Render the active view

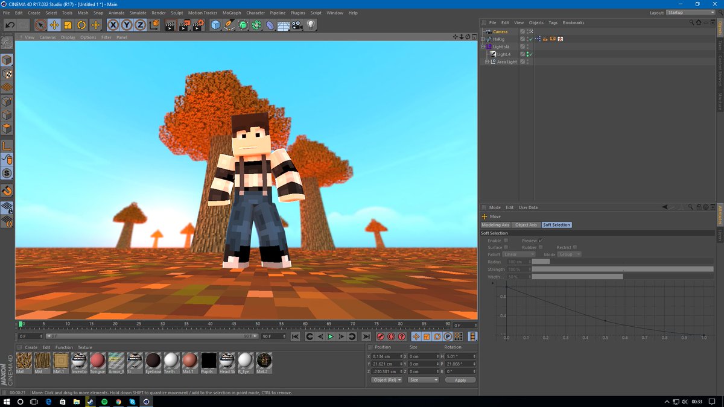pos(170,25)
